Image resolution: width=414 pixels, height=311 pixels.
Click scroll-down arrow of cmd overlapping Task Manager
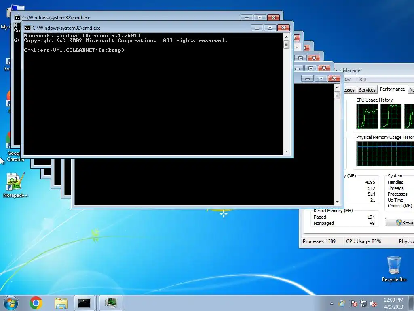[x=337, y=202]
